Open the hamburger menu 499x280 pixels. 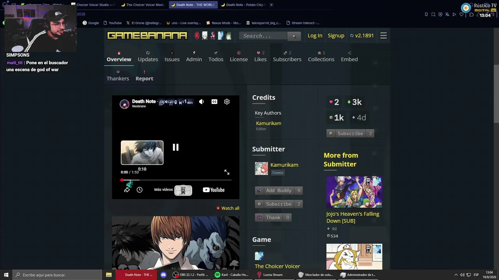pyautogui.click(x=384, y=36)
